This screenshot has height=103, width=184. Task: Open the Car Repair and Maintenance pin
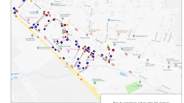tap(122, 49)
